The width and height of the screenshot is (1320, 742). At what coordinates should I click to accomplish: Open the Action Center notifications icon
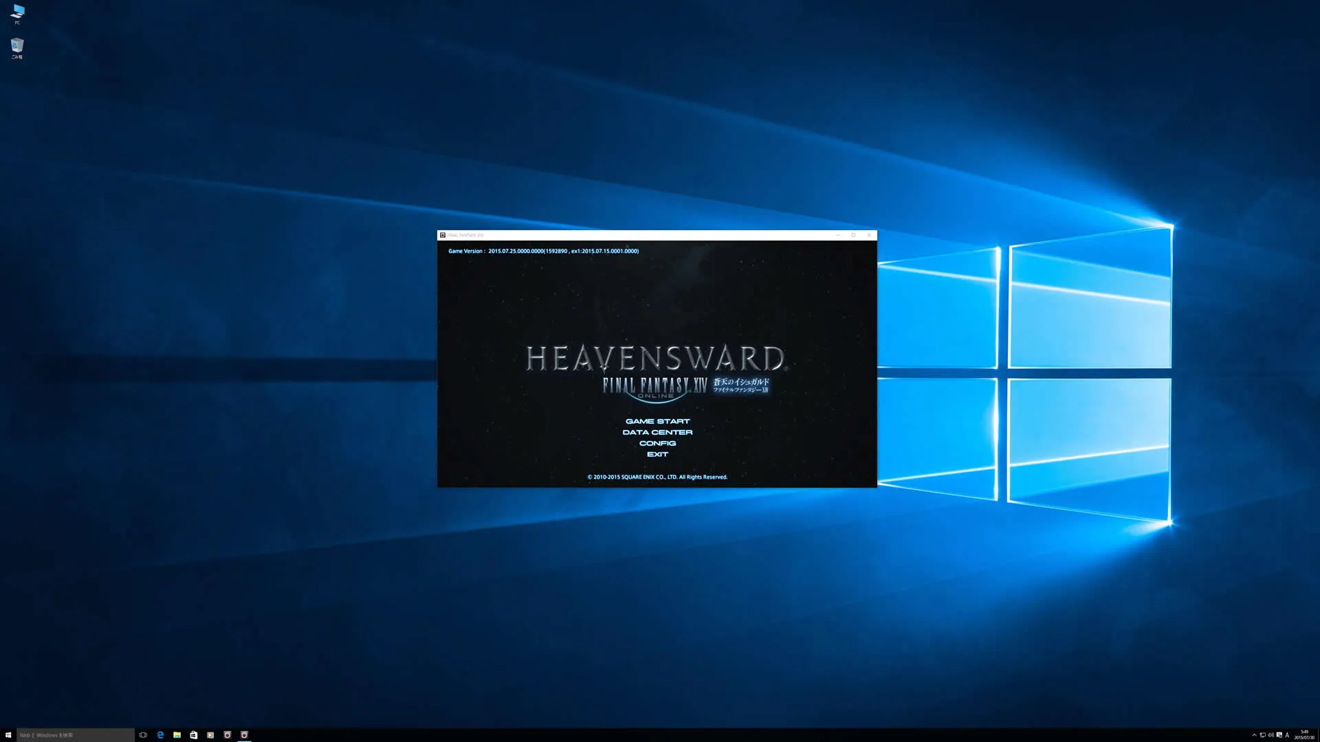tap(1279, 735)
